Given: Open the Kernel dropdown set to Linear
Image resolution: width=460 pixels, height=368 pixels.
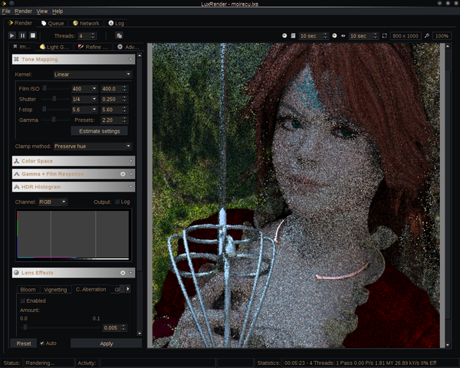Looking at the screenshot, I should (x=93, y=74).
